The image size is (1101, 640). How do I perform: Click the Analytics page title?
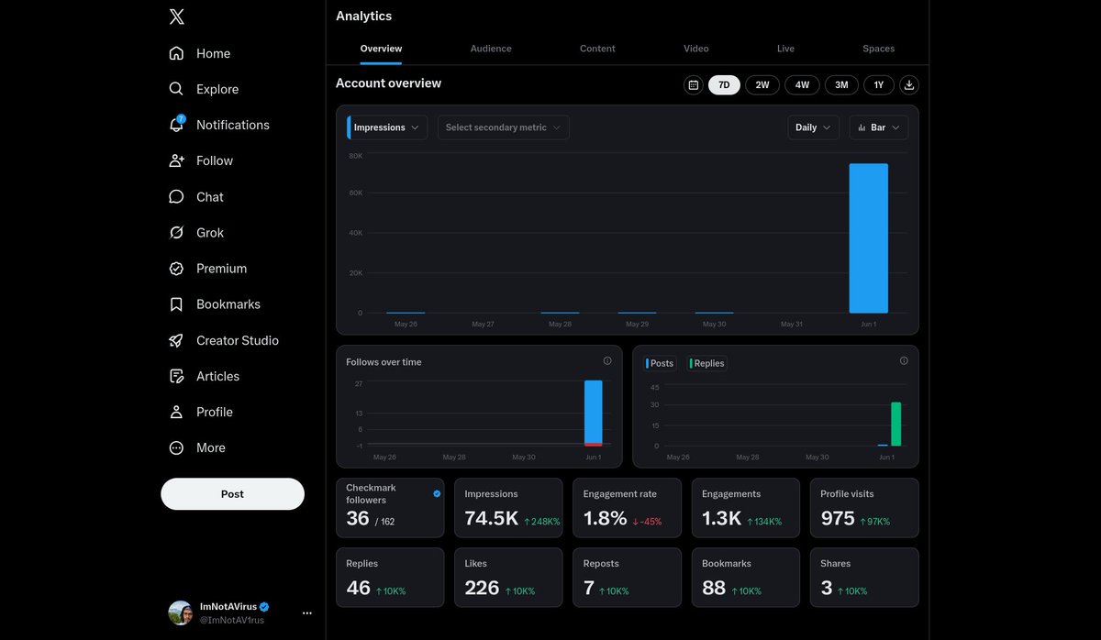[363, 17]
